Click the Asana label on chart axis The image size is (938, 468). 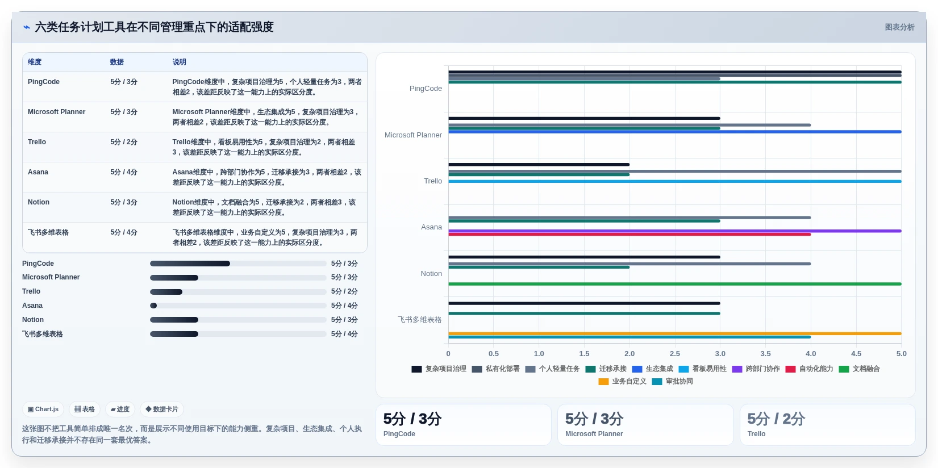pos(431,227)
